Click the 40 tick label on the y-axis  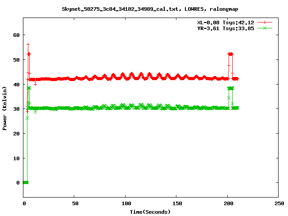16,85
